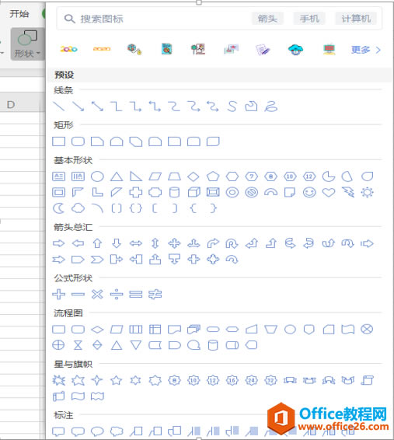Select the pentagon basic shape

coord(213,176)
